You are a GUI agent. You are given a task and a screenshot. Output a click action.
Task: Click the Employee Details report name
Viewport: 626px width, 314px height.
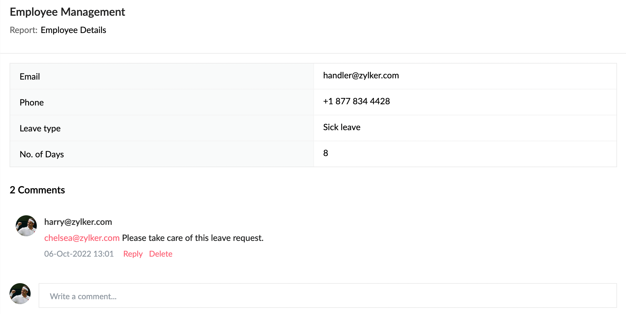coord(74,30)
